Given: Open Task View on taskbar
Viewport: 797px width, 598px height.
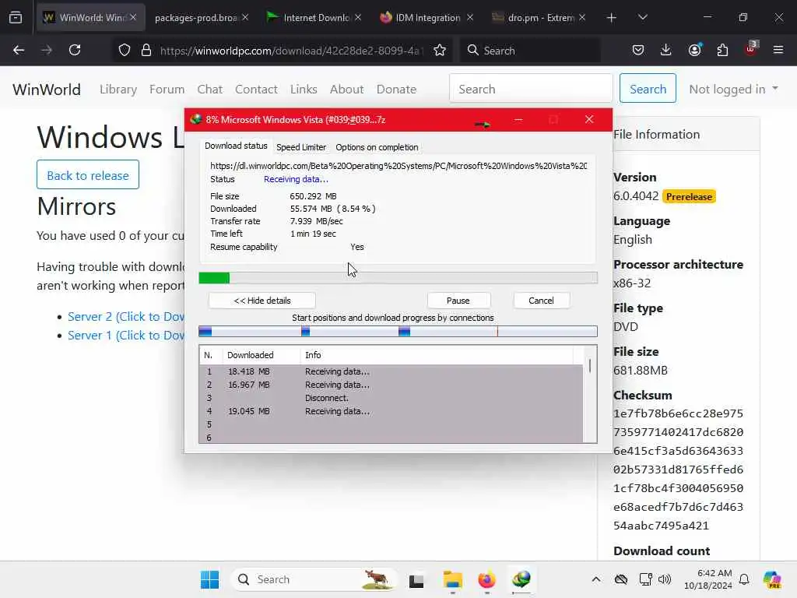Looking at the screenshot, I should 416,580.
